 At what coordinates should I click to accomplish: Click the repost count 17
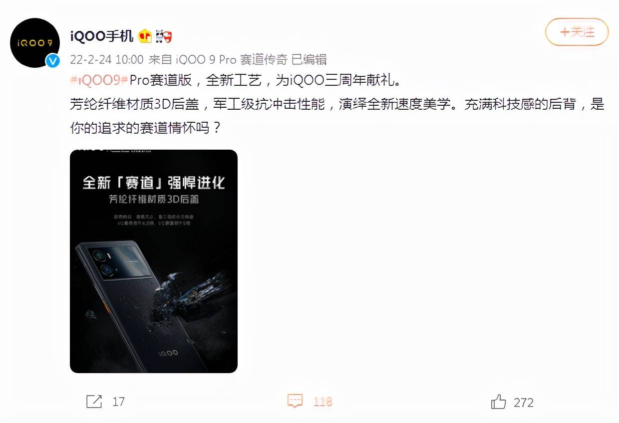point(118,402)
